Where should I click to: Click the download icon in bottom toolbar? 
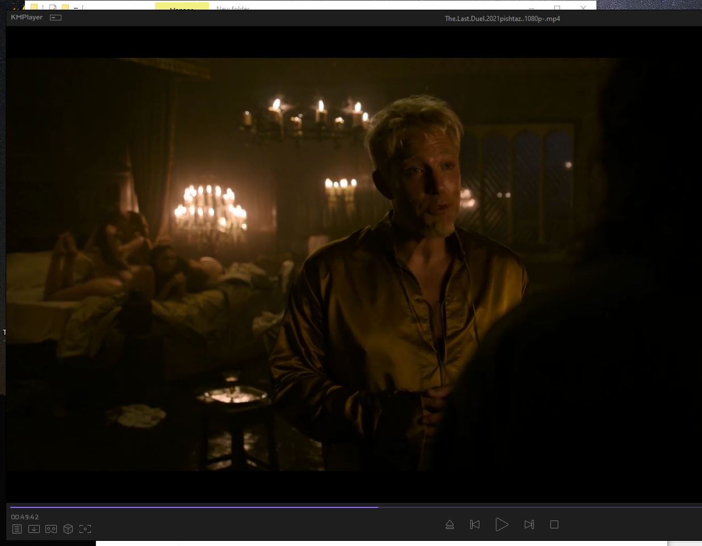[x=34, y=529]
